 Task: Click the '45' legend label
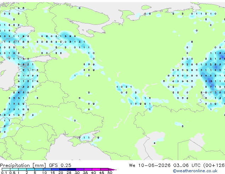[x=101, y=173]
